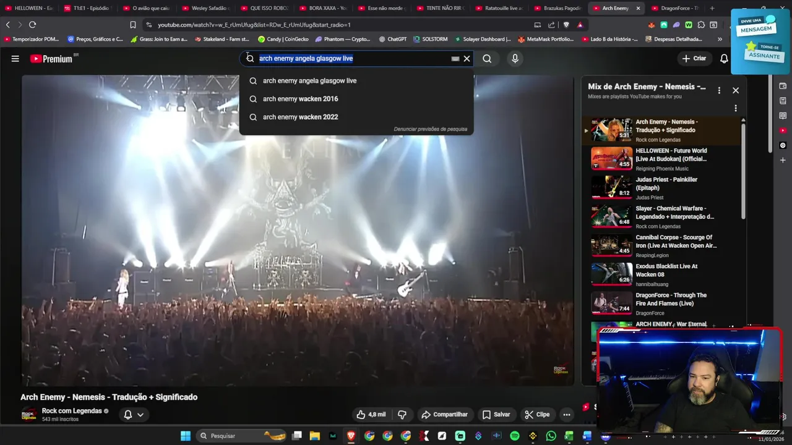Image resolution: width=792 pixels, height=445 pixels.
Task: Click the video player area
Action: 298,231
